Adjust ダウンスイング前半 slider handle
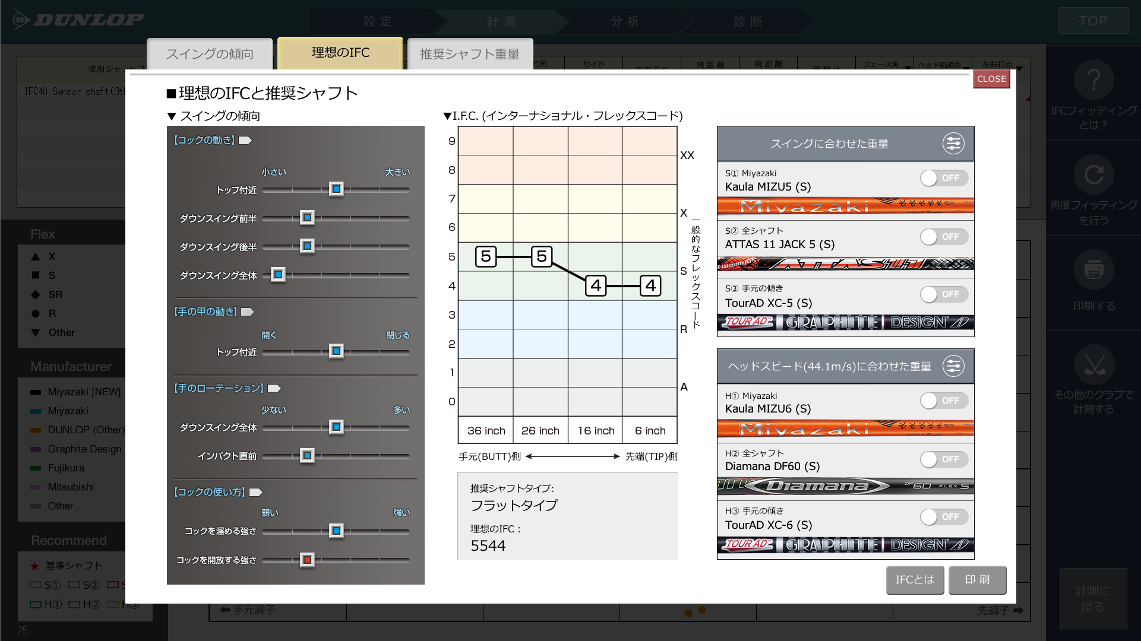The height and width of the screenshot is (641, 1141). point(307,218)
